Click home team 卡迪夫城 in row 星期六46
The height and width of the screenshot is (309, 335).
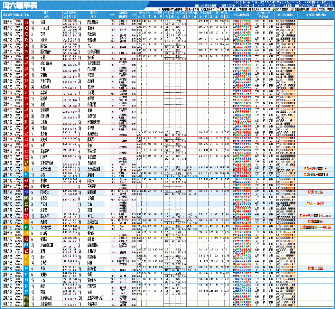pos(45,28)
